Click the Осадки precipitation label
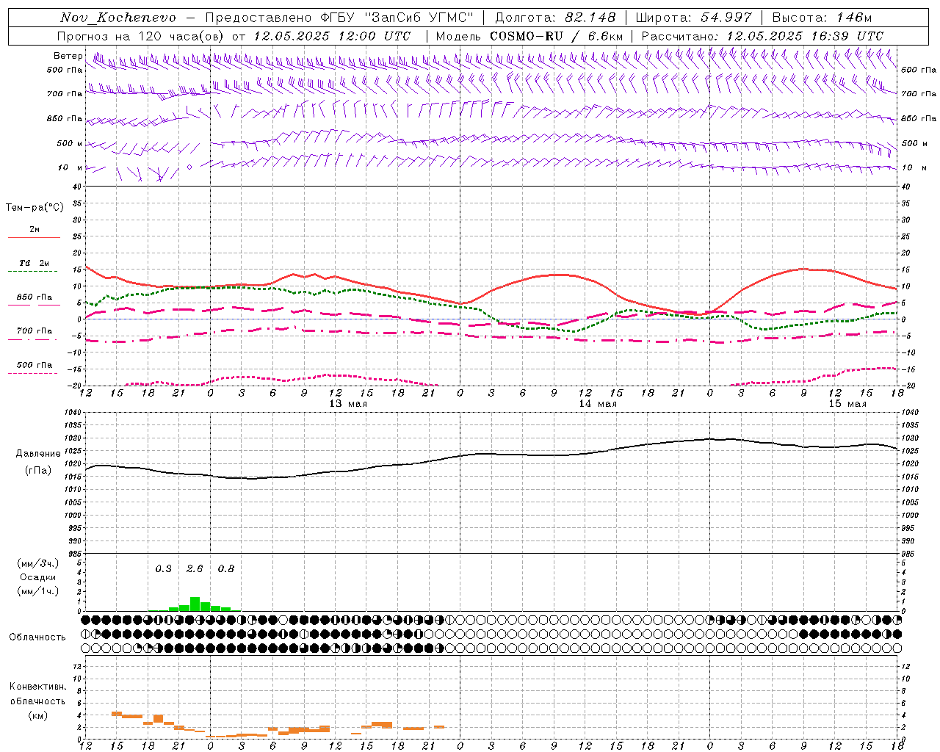Viewport: 940px width, 752px height. [38, 577]
